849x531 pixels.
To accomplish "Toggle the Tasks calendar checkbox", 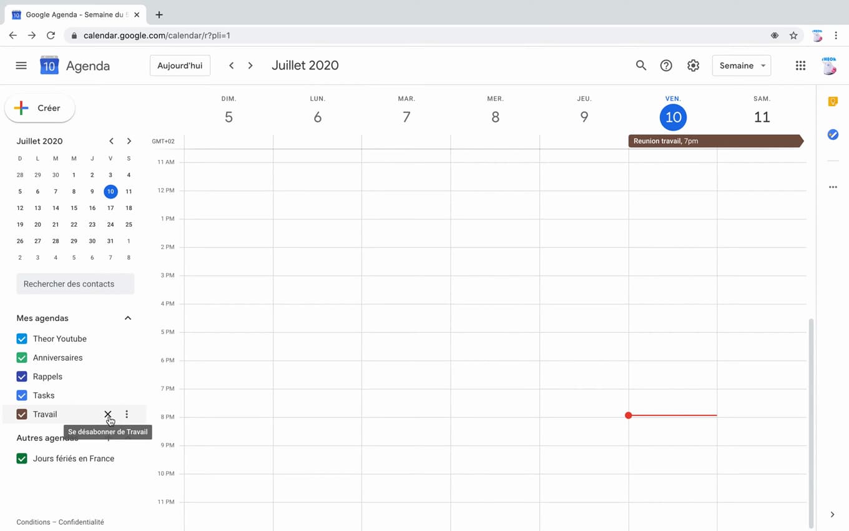I will [22, 395].
